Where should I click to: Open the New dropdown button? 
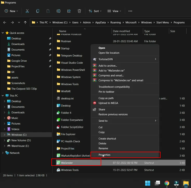click(x=11, y=11)
